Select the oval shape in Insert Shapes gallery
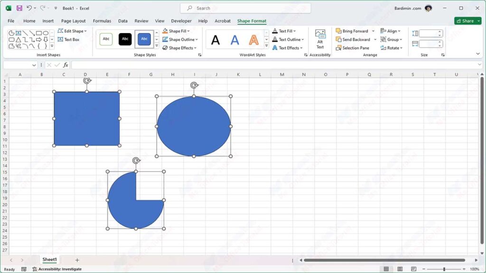486x273 pixels. point(46,33)
